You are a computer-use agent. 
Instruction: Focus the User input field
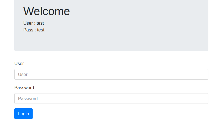(x=111, y=74)
